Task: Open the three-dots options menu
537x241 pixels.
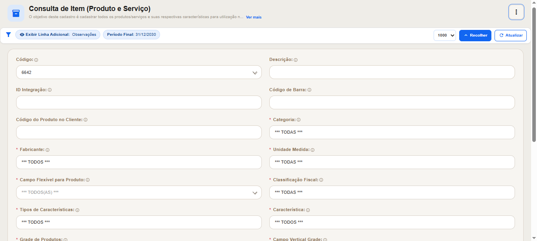Action: point(516,12)
